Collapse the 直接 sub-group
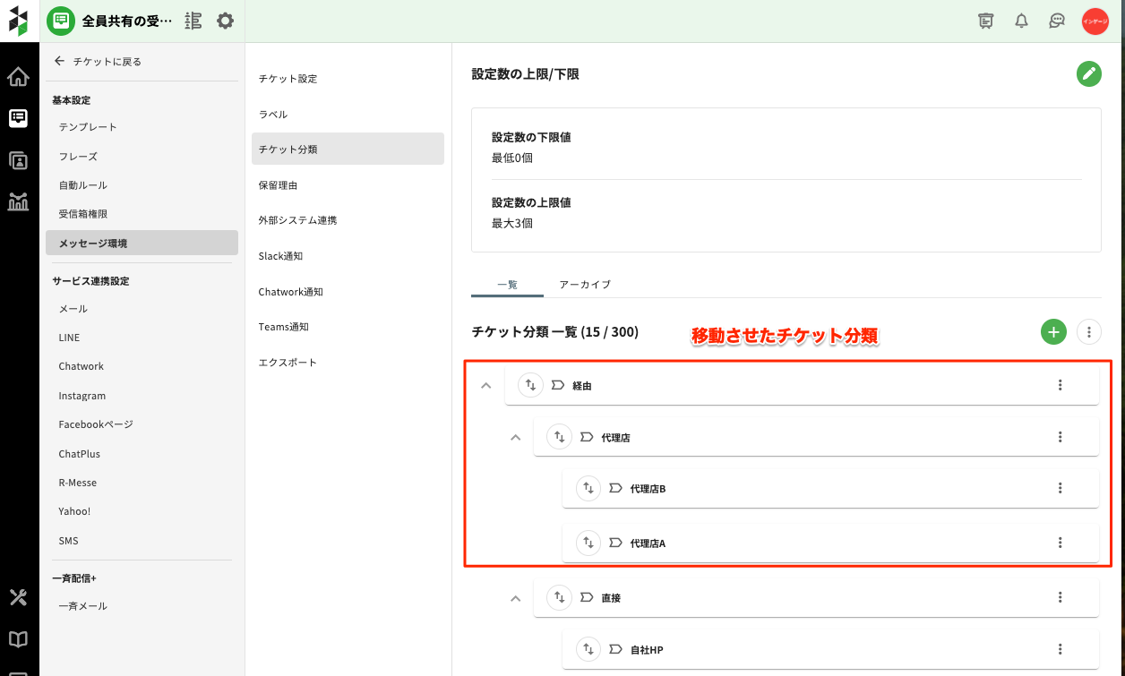 (x=515, y=597)
